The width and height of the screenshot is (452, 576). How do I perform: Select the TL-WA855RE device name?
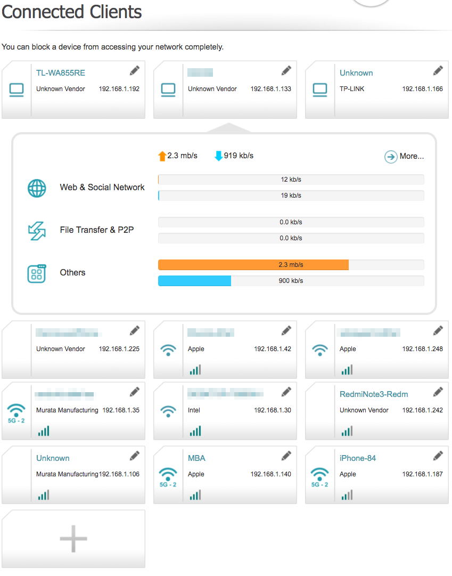(x=61, y=73)
